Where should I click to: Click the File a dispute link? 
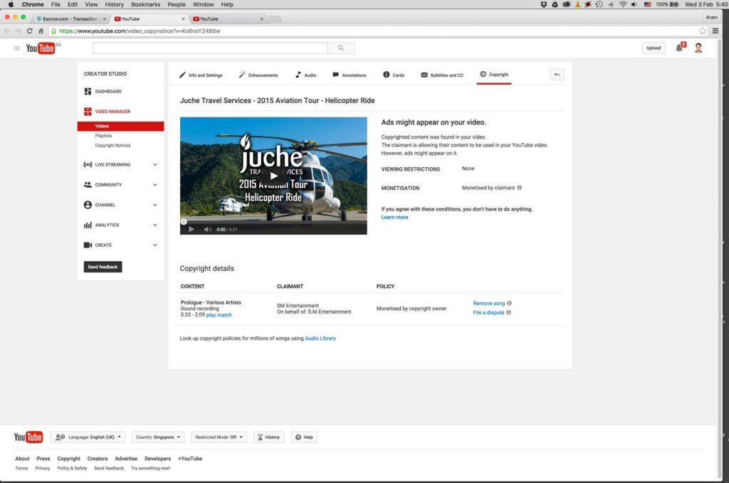click(x=488, y=312)
